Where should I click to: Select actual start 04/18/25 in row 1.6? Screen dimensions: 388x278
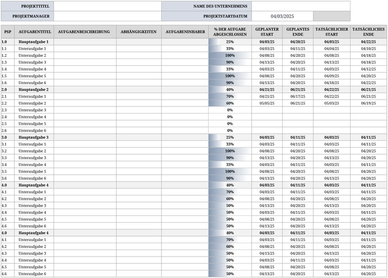tap(331, 82)
